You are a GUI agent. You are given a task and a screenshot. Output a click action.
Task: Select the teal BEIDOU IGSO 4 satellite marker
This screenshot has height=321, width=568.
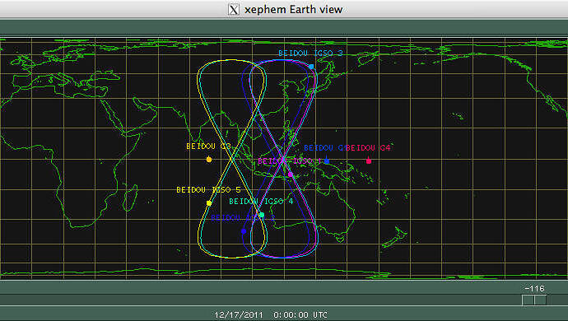262,215
